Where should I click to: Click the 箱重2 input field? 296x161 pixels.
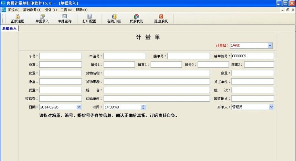click(259, 65)
